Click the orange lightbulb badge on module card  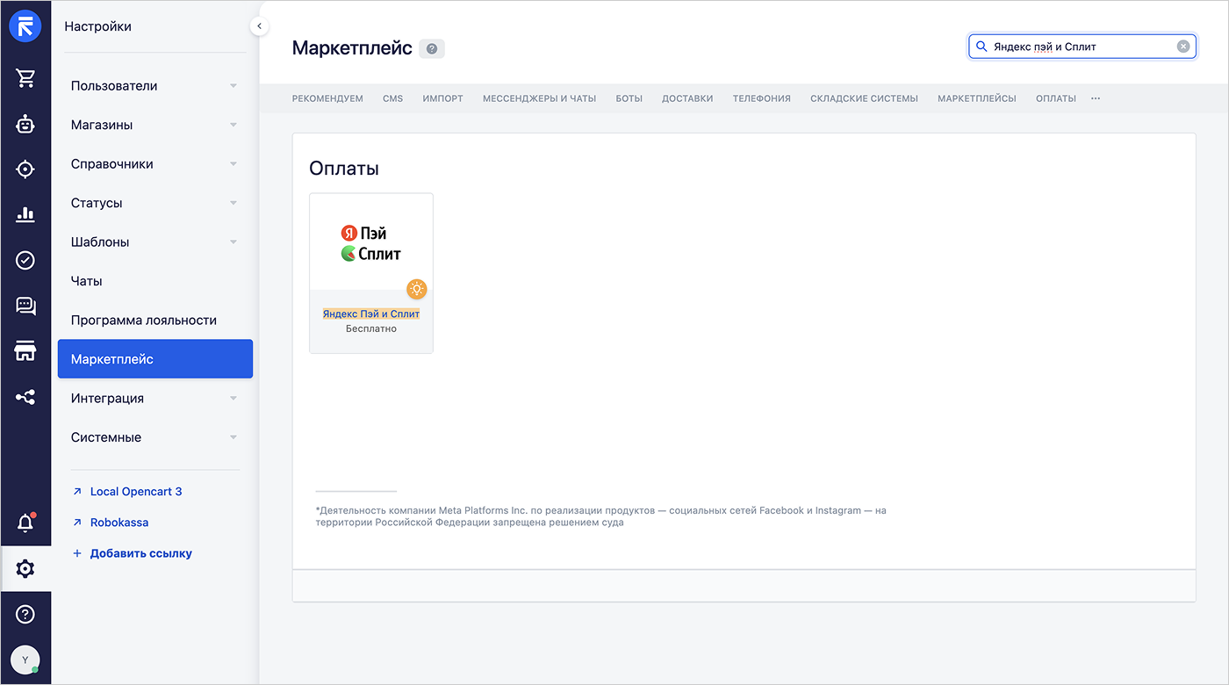[416, 288]
